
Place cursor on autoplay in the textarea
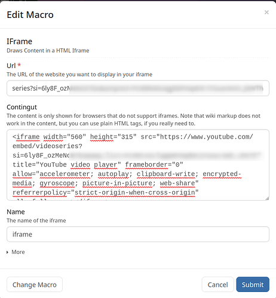(x=114, y=174)
